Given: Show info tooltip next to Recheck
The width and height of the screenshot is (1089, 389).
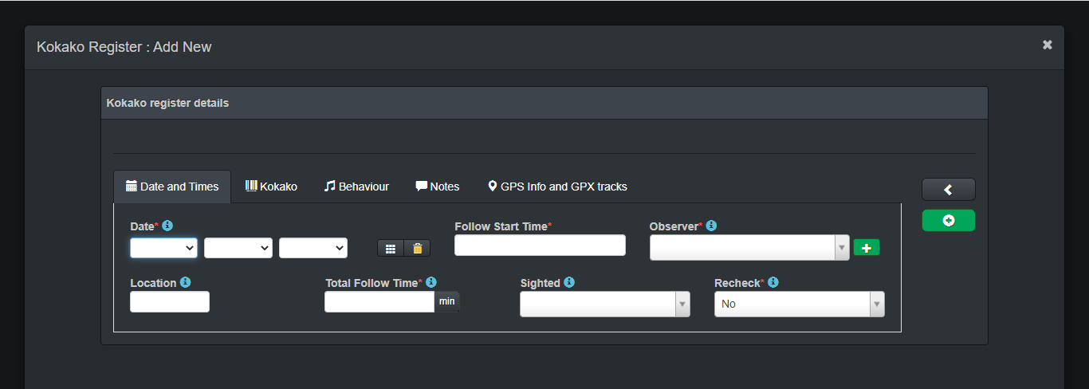Looking at the screenshot, I should (x=773, y=282).
